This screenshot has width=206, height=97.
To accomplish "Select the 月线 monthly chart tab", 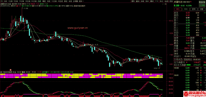I will 49,1.
